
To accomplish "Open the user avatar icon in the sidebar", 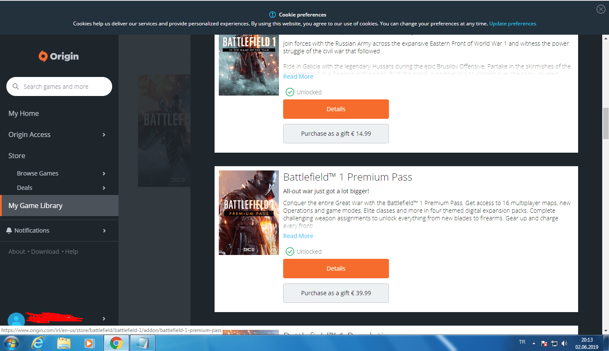I will 17,320.
